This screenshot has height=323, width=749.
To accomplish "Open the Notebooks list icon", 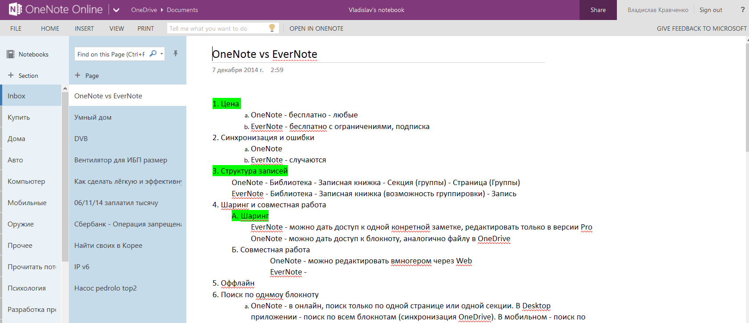I will pos(11,54).
